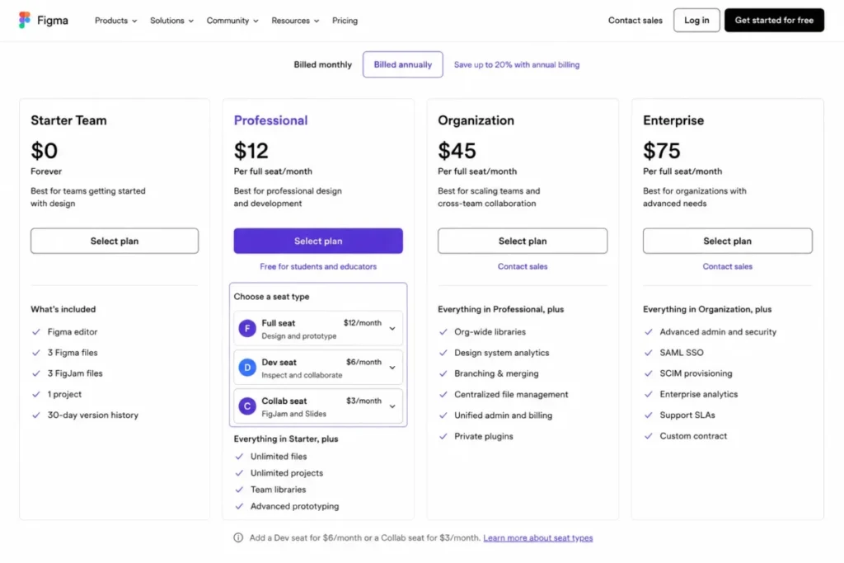Open the Resources dropdown

[x=295, y=21]
